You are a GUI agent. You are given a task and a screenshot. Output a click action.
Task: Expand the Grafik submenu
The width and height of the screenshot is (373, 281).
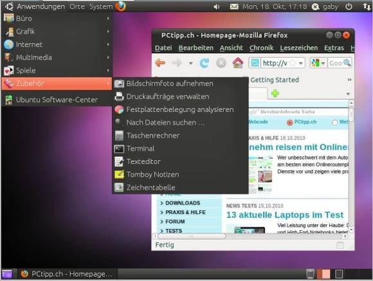coord(57,32)
